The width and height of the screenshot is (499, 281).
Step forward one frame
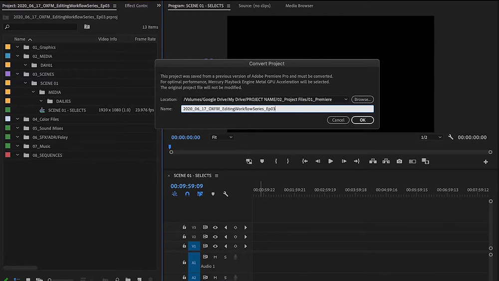pos(344,161)
